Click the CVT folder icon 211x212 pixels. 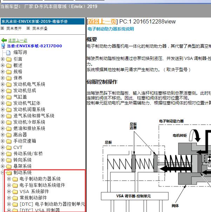coord(9,148)
